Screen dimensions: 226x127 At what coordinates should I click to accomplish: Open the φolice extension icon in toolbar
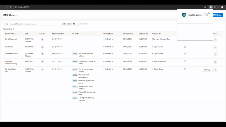point(211,7)
